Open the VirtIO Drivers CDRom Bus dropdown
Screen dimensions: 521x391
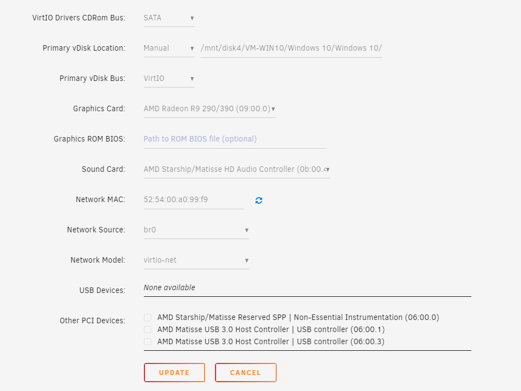pyautogui.click(x=169, y=18)
